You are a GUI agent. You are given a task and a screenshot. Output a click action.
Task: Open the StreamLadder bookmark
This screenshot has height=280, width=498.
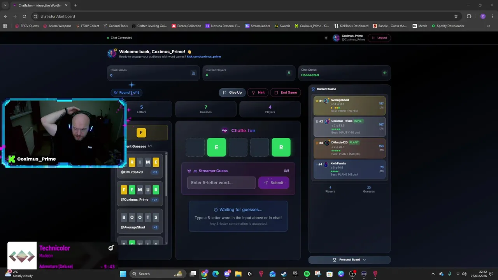point(258,26)
